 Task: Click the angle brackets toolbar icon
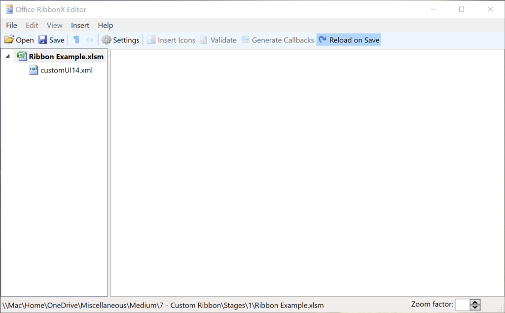[x=89, y=40]
